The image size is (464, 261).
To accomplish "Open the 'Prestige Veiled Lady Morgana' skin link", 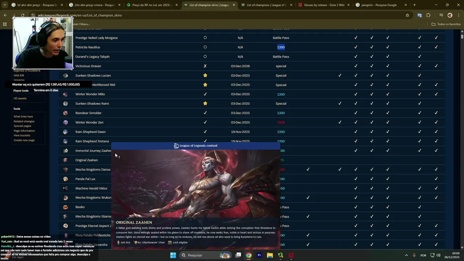I will 96,38.
